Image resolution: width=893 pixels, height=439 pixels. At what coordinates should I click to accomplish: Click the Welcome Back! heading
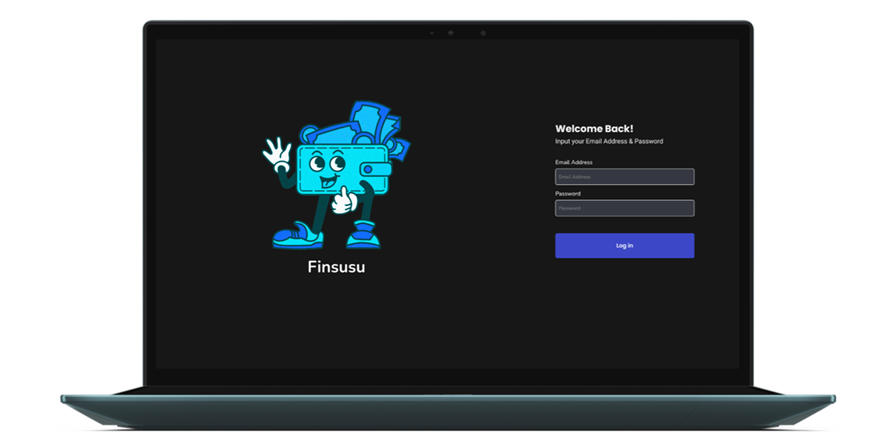595,128
